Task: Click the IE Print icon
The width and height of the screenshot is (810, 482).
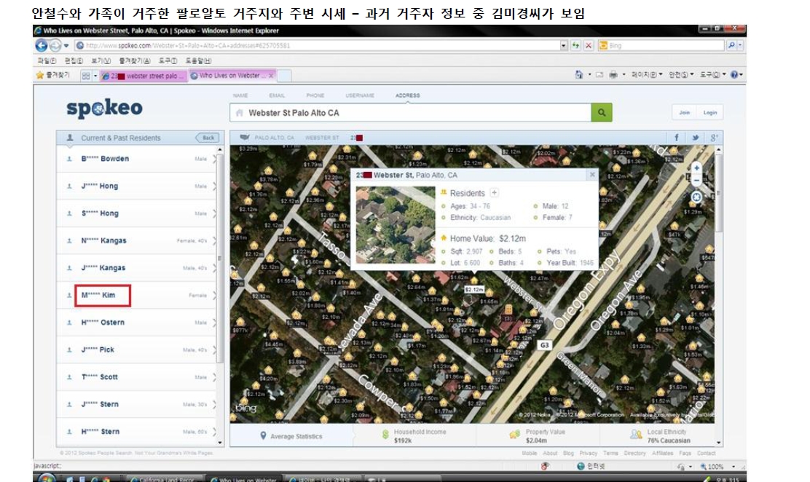Action: pos(613,75)
